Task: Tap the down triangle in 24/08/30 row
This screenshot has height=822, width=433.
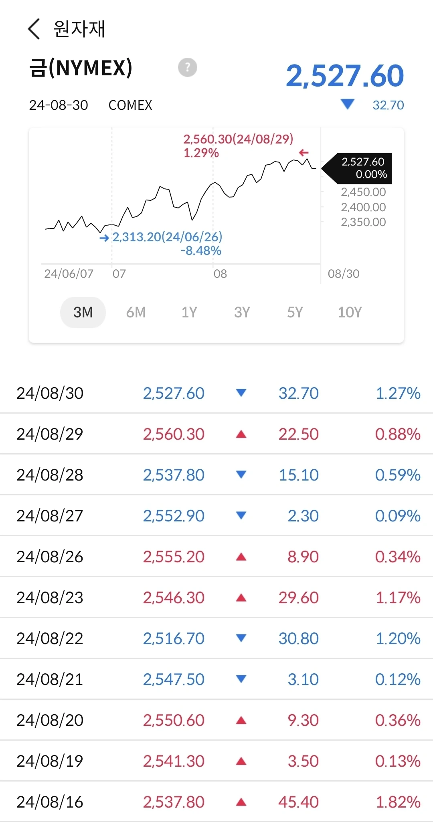Action: 241,393
